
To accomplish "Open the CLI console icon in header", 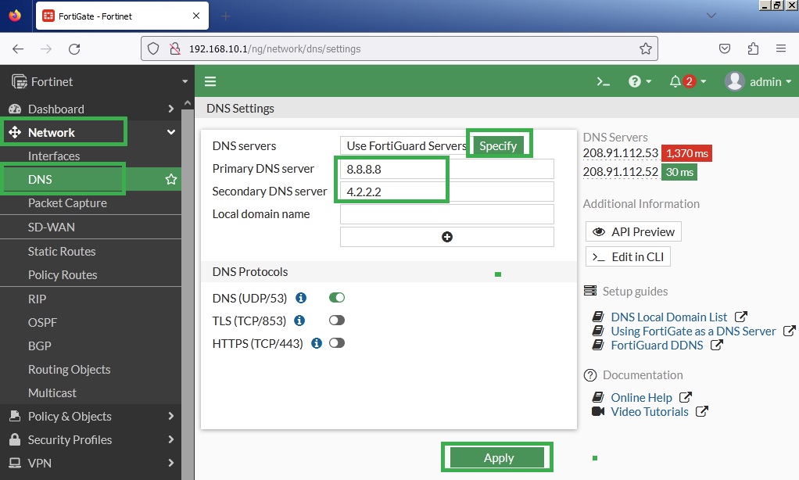I will [x=603, y=81].
